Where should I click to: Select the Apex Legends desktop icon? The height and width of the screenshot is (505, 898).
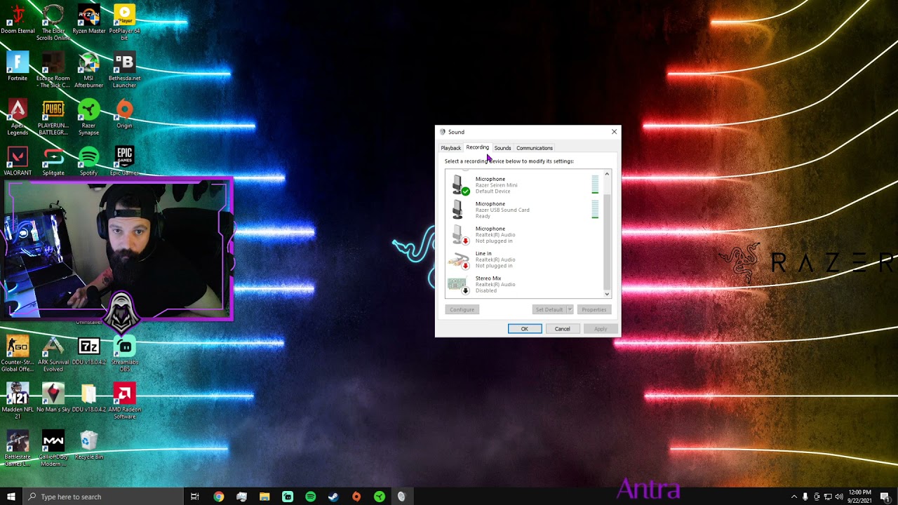pyautogui.click(x=18, y=117)
